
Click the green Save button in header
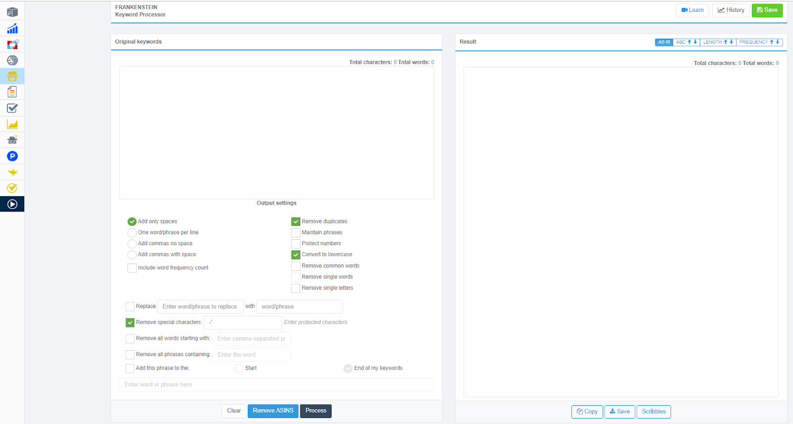click(x=767, y=10)
